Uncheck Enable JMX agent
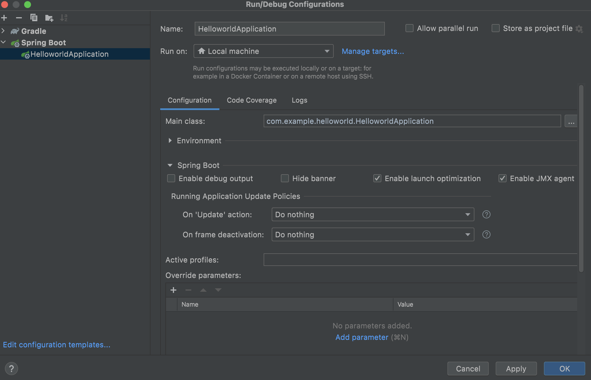Viewport: 591px width, 380px height. [x=502, y=179]
